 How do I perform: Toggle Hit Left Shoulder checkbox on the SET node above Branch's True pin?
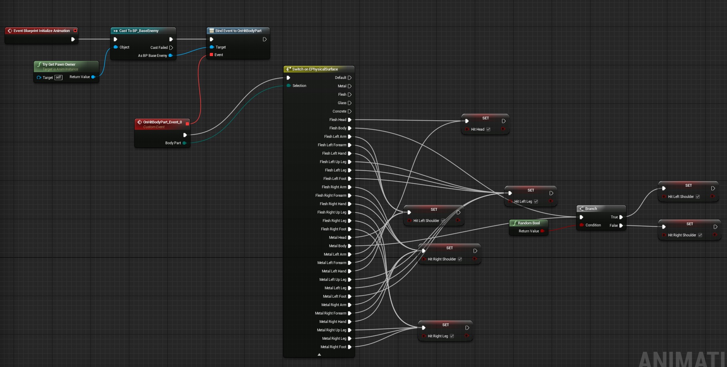[x=698, y=197]
